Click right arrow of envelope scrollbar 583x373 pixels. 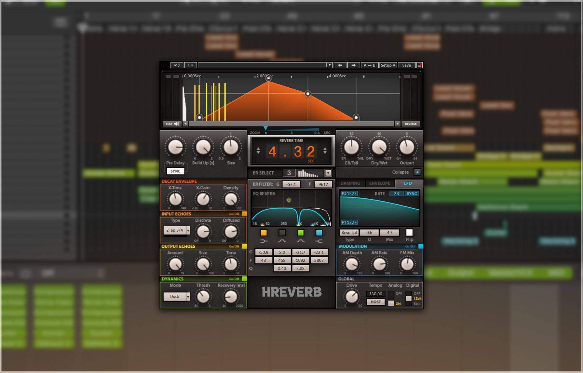coord(397,124)
